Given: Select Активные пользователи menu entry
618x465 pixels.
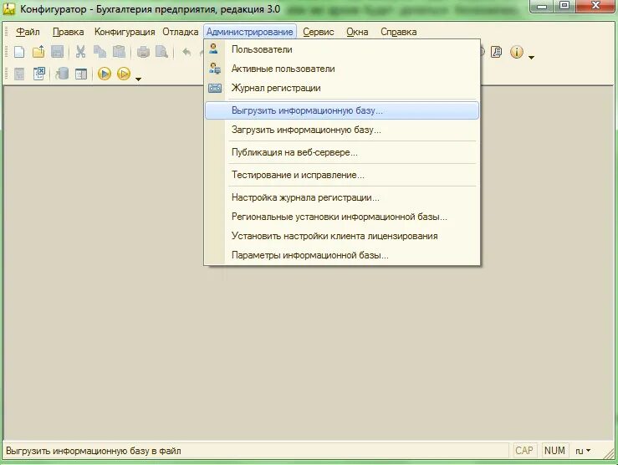Looking at the screenshot, I should coord(342,69).
